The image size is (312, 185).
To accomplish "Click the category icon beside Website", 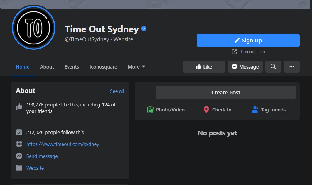I will (19, 168).
